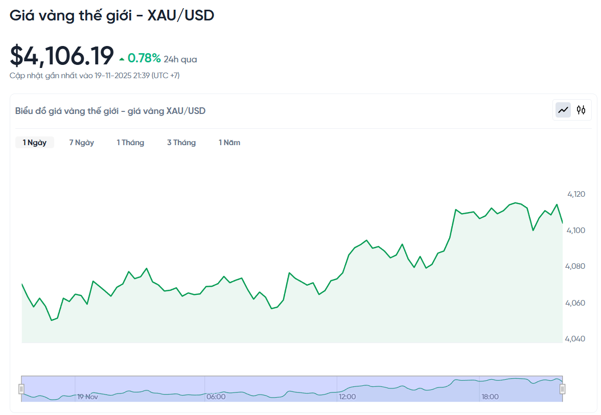Click the 0.78% change percentage
Viewport: 601px width, 415px height.
tap(144, 59)
